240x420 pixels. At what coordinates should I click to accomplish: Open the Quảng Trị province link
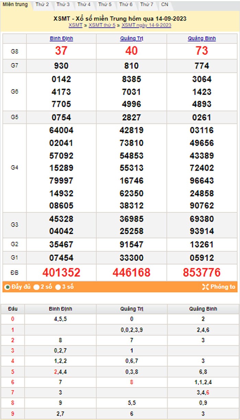pyautogui.click(x=132, y=39)
